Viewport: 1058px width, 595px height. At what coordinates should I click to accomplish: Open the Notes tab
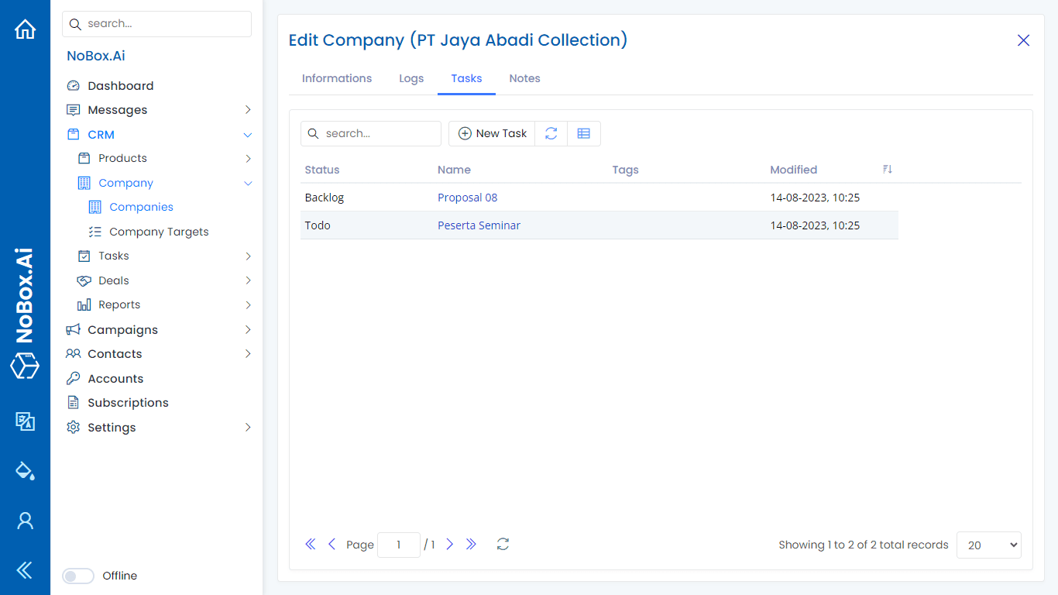point(524,78)
